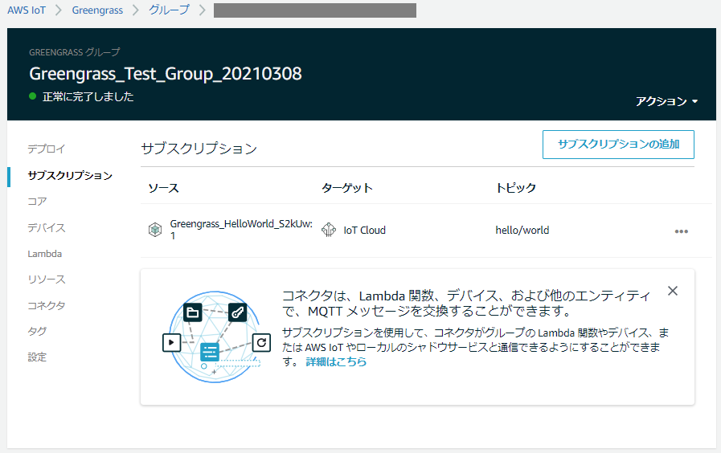Image resolution: width=721 pixels, height=453 pixels.
Task: Click the folder icon in the connector illustration
Action: (x=193, y=313)
